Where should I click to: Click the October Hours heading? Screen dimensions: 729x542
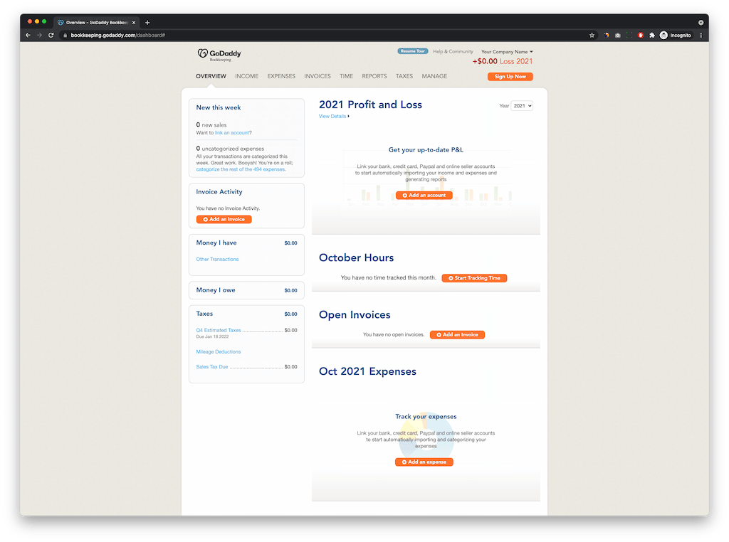[x=356, y=257]
